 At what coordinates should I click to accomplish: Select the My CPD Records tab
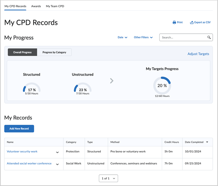click(15, 6)
